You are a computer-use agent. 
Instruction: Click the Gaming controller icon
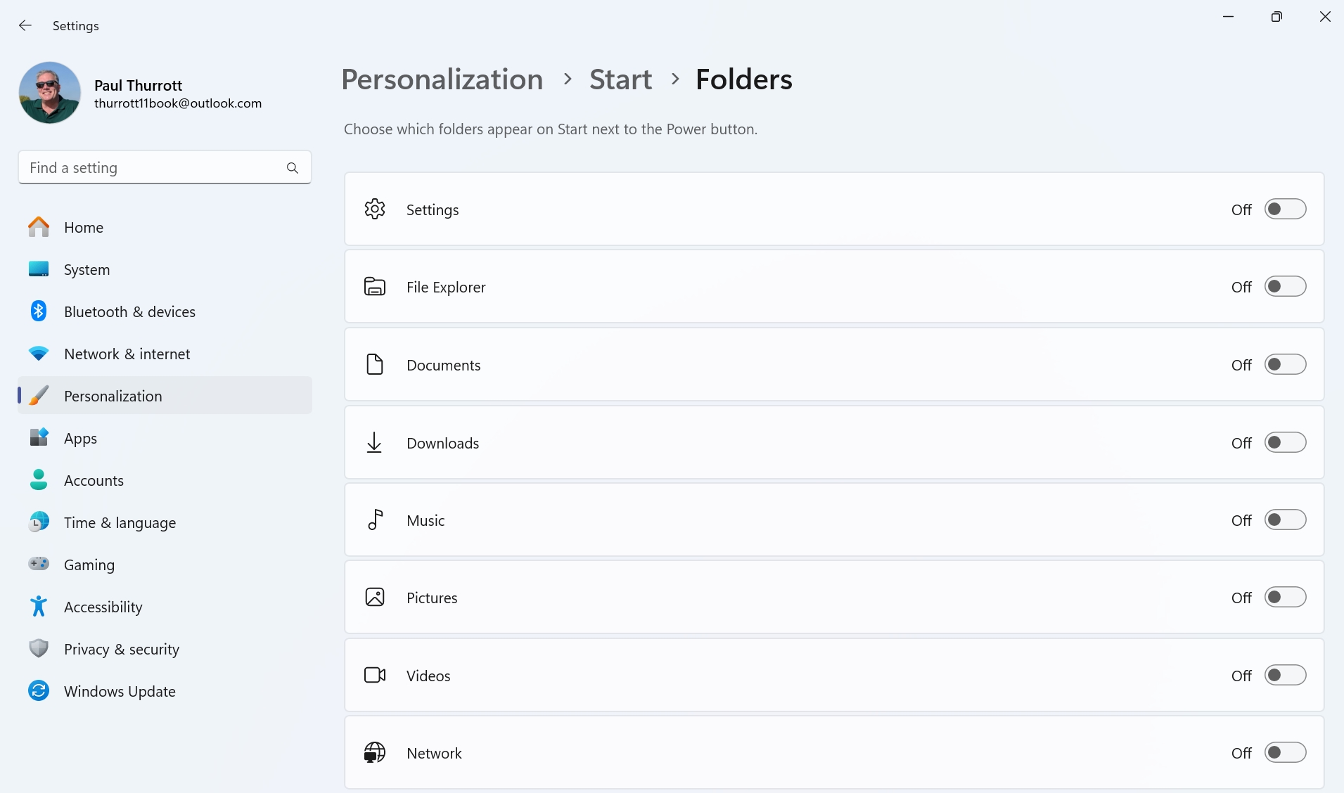point(39,565)
